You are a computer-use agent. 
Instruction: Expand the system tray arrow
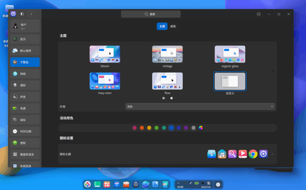click(178, 183)
